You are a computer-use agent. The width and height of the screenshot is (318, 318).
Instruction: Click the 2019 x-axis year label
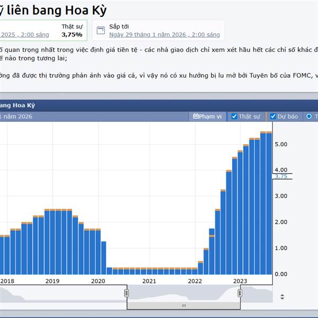coord(52,281)
